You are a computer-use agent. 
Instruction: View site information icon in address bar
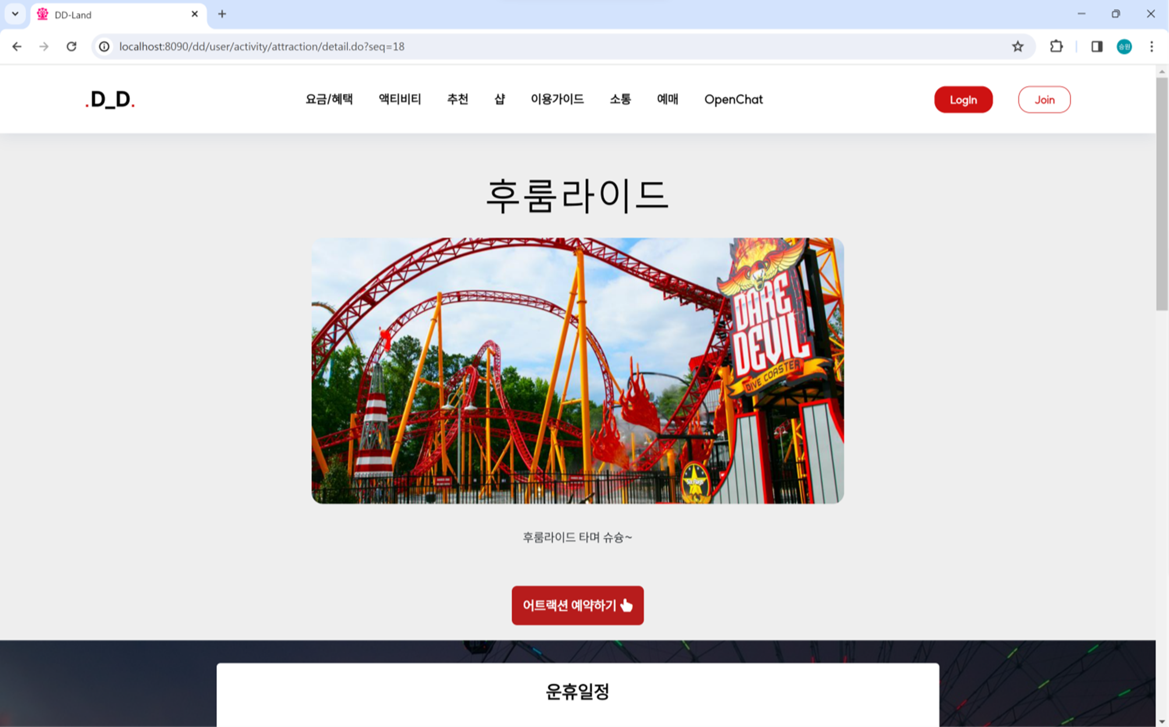click(104, 47)
